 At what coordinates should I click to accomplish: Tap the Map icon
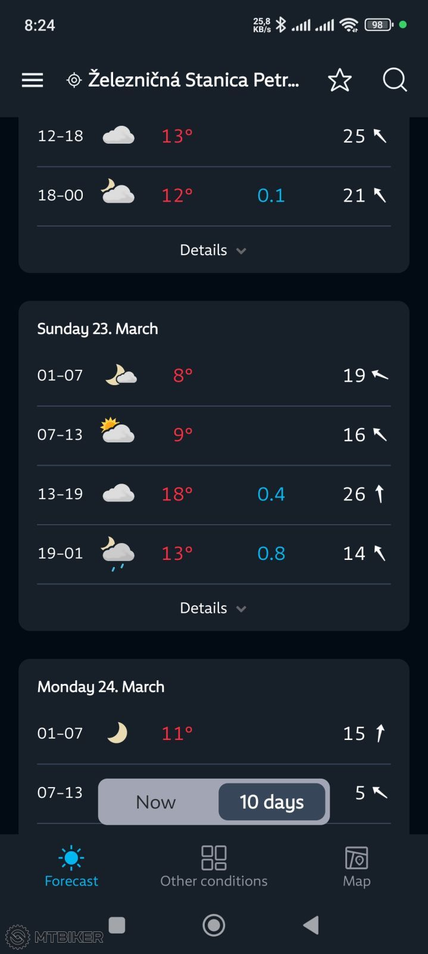(x=357, y=858)
